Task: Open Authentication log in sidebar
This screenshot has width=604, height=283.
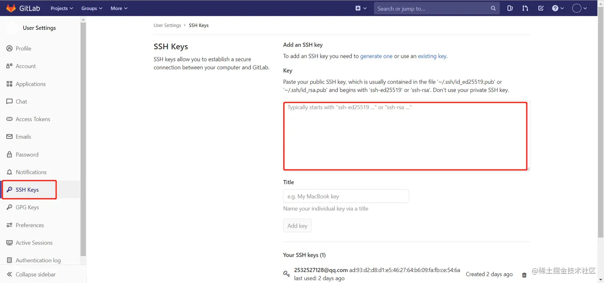Action: click(38, 260)
